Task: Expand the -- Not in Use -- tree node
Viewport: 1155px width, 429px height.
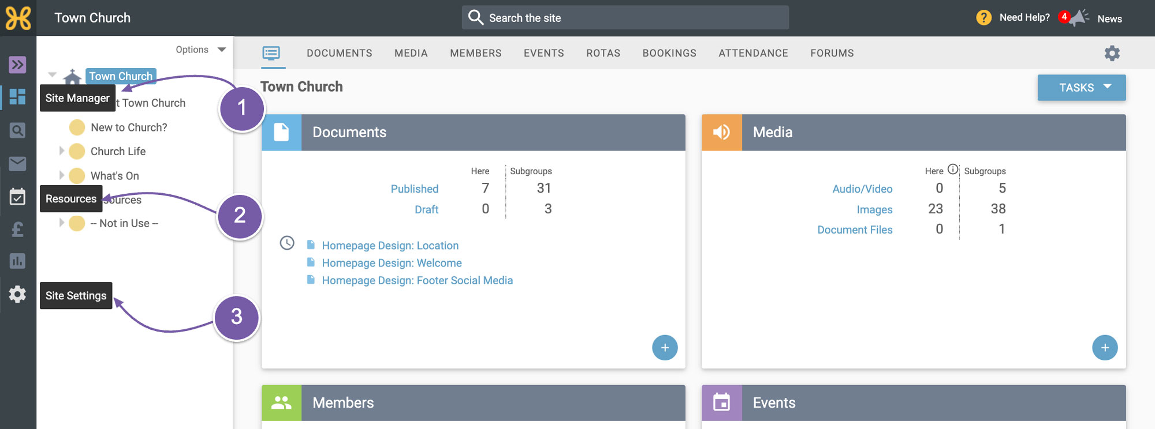Action: [61, 223]
